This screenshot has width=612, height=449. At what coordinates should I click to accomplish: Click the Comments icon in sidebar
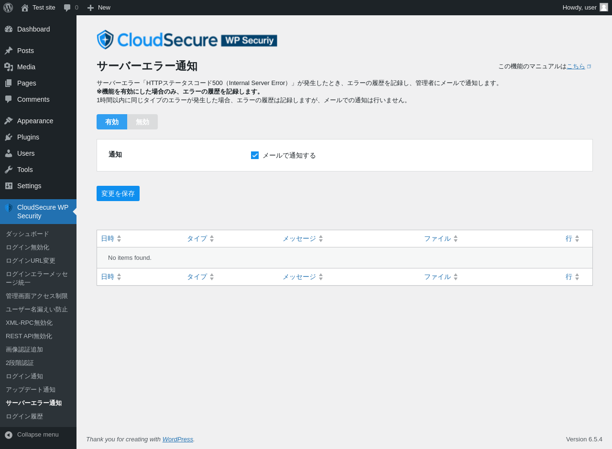(x=9, y=99)
